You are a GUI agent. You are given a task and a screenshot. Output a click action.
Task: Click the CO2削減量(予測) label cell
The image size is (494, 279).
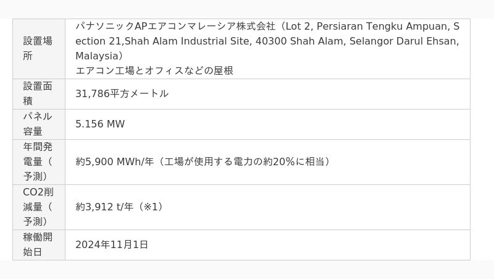click(38, 207)
